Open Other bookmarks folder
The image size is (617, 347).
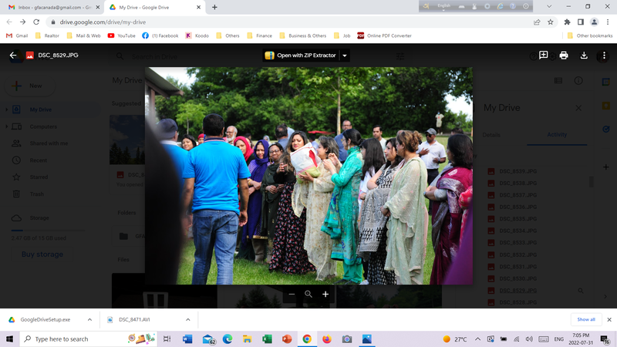point(589,35)
